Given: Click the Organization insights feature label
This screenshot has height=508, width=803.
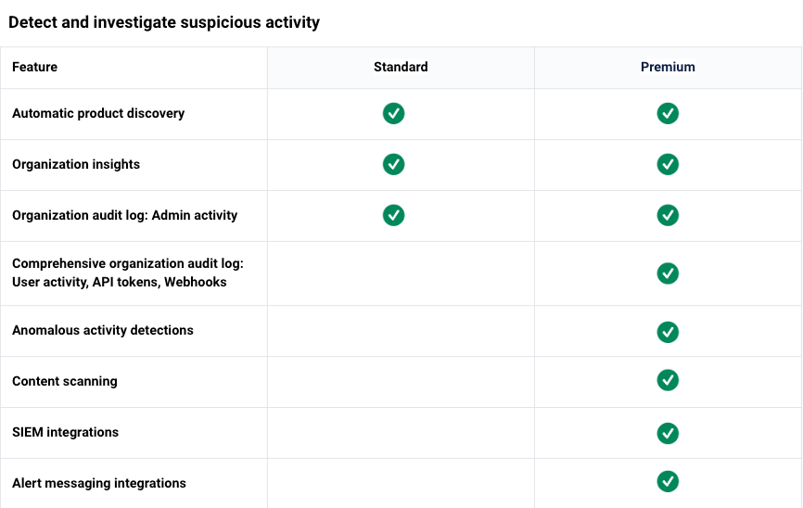Looking at the screenshot, I should point(76,164).
